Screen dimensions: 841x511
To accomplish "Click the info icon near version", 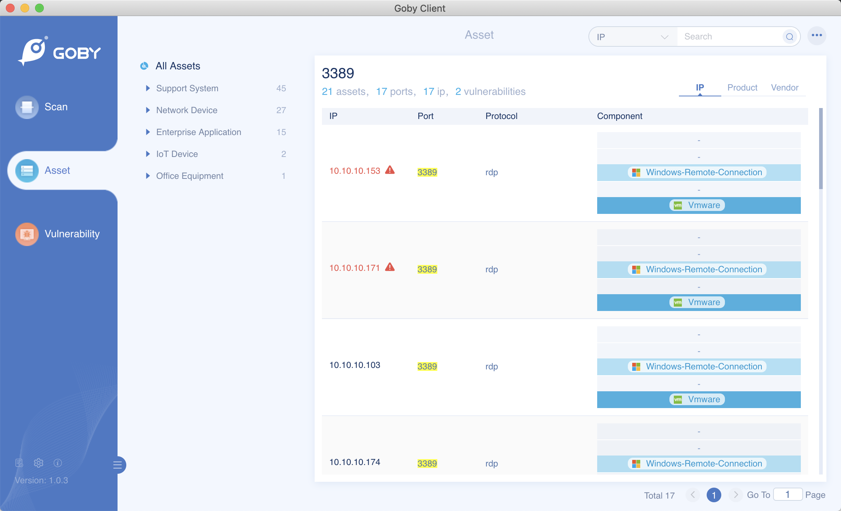I will click(x=58, y=463).
